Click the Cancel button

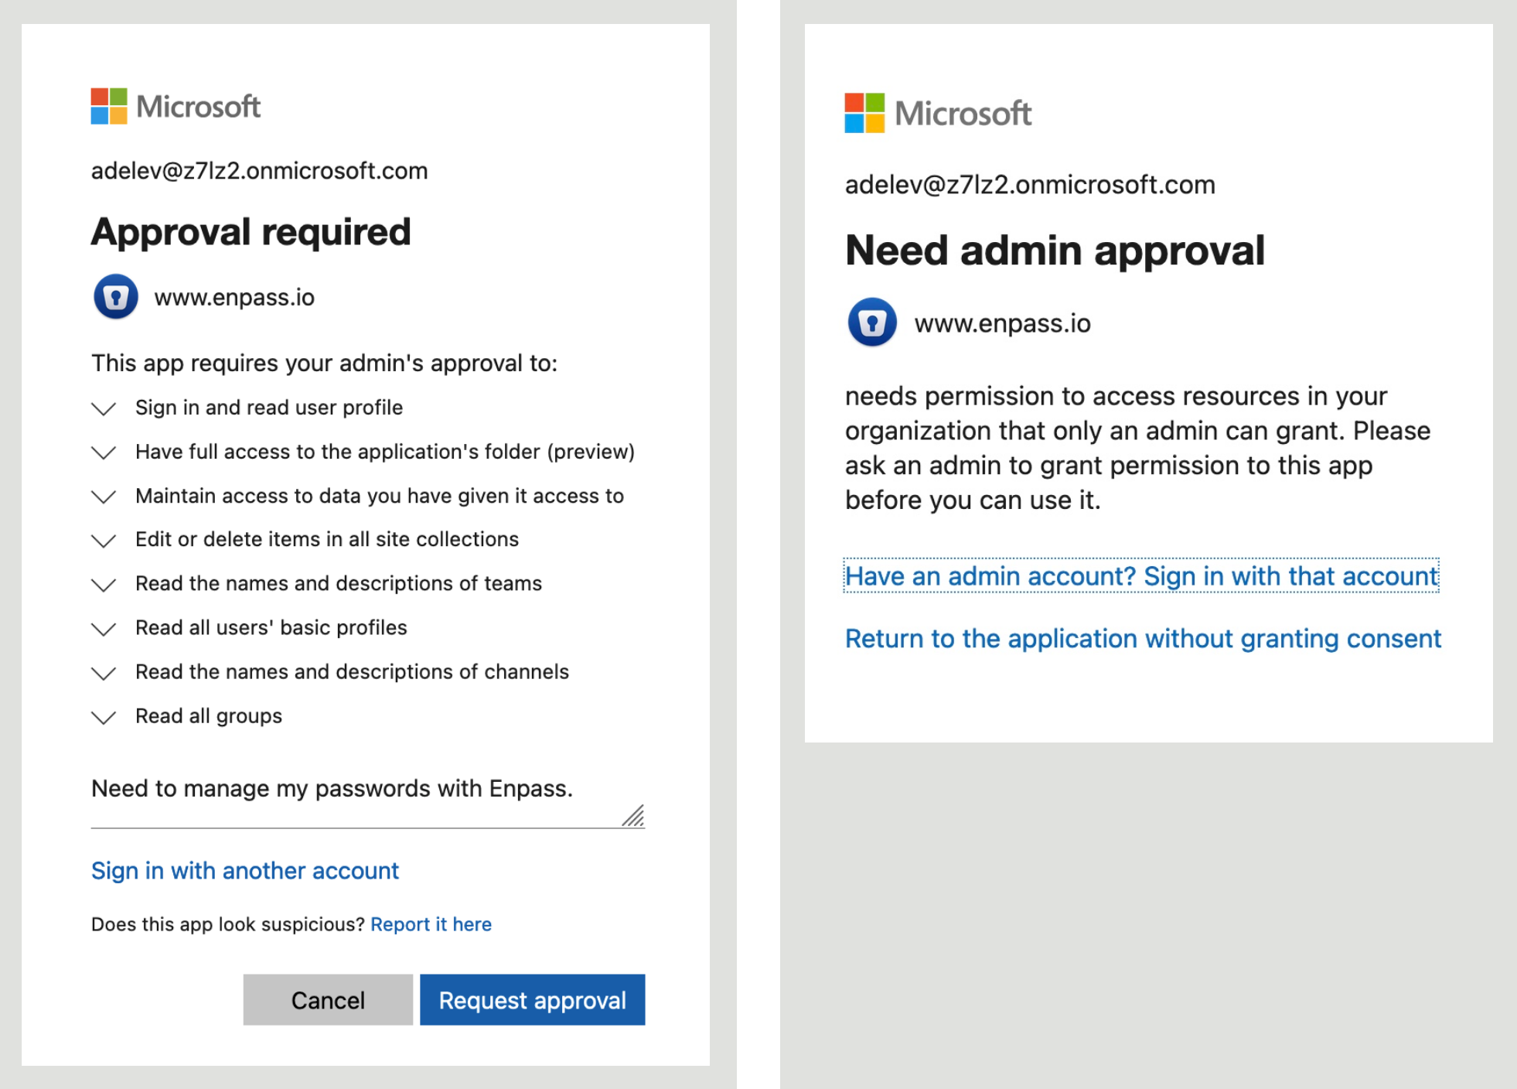pos(327,999)
